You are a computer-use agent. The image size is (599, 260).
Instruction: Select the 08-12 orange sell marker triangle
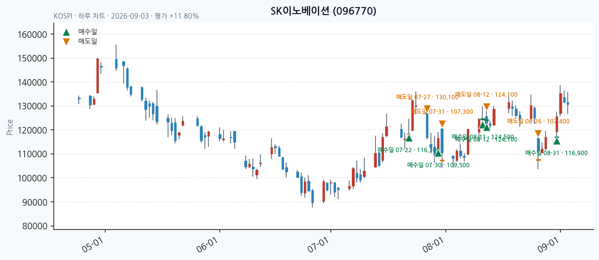point(486,107)
